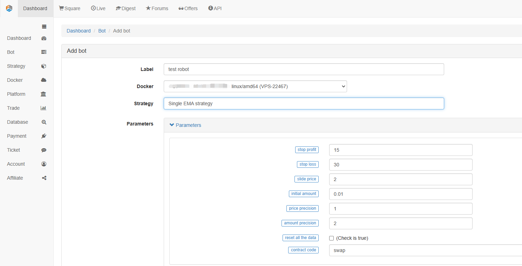Open Platform in the left sidebar
Screen dimensions: 522x266
tap(16, 94)
